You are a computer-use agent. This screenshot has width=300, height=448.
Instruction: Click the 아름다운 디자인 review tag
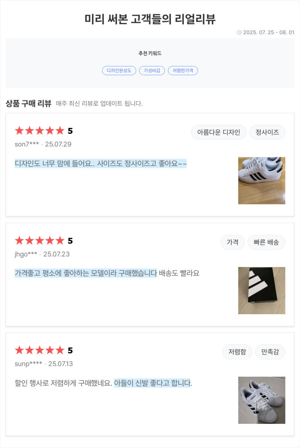point(219,132)
